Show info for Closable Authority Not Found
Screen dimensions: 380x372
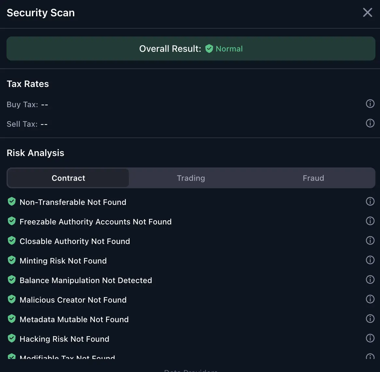click(x=370, y=240)
